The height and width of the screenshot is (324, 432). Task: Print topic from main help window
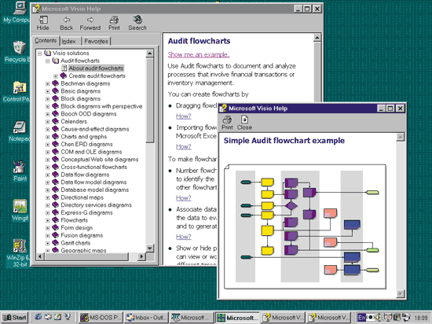[x=114, y=23]
